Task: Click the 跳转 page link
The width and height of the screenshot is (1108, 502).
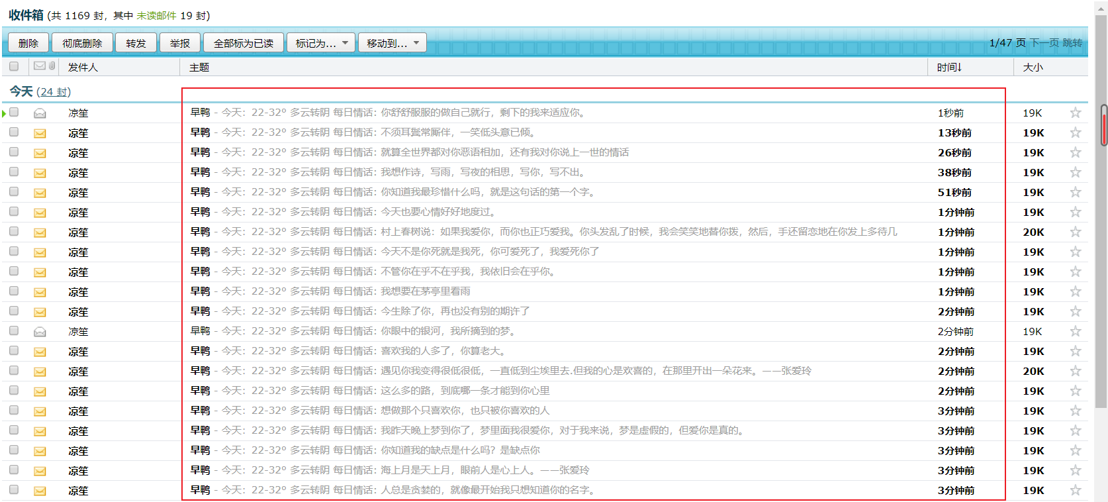Action: click(1072, 43)
